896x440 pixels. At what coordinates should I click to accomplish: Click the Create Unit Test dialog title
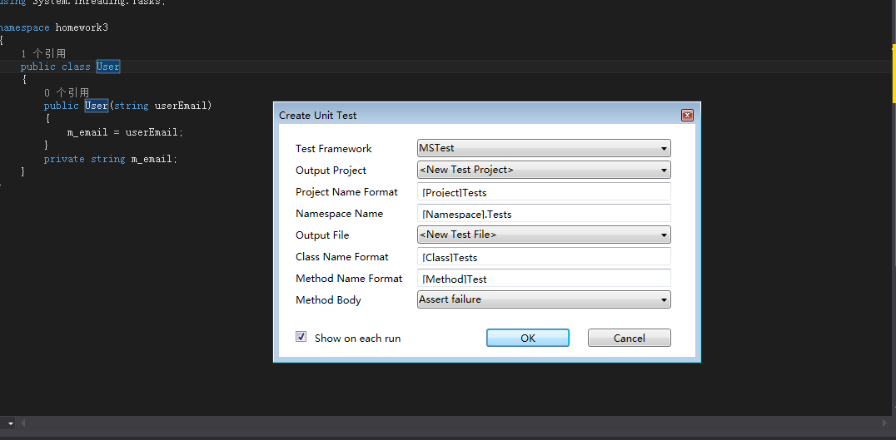(318, 116)
